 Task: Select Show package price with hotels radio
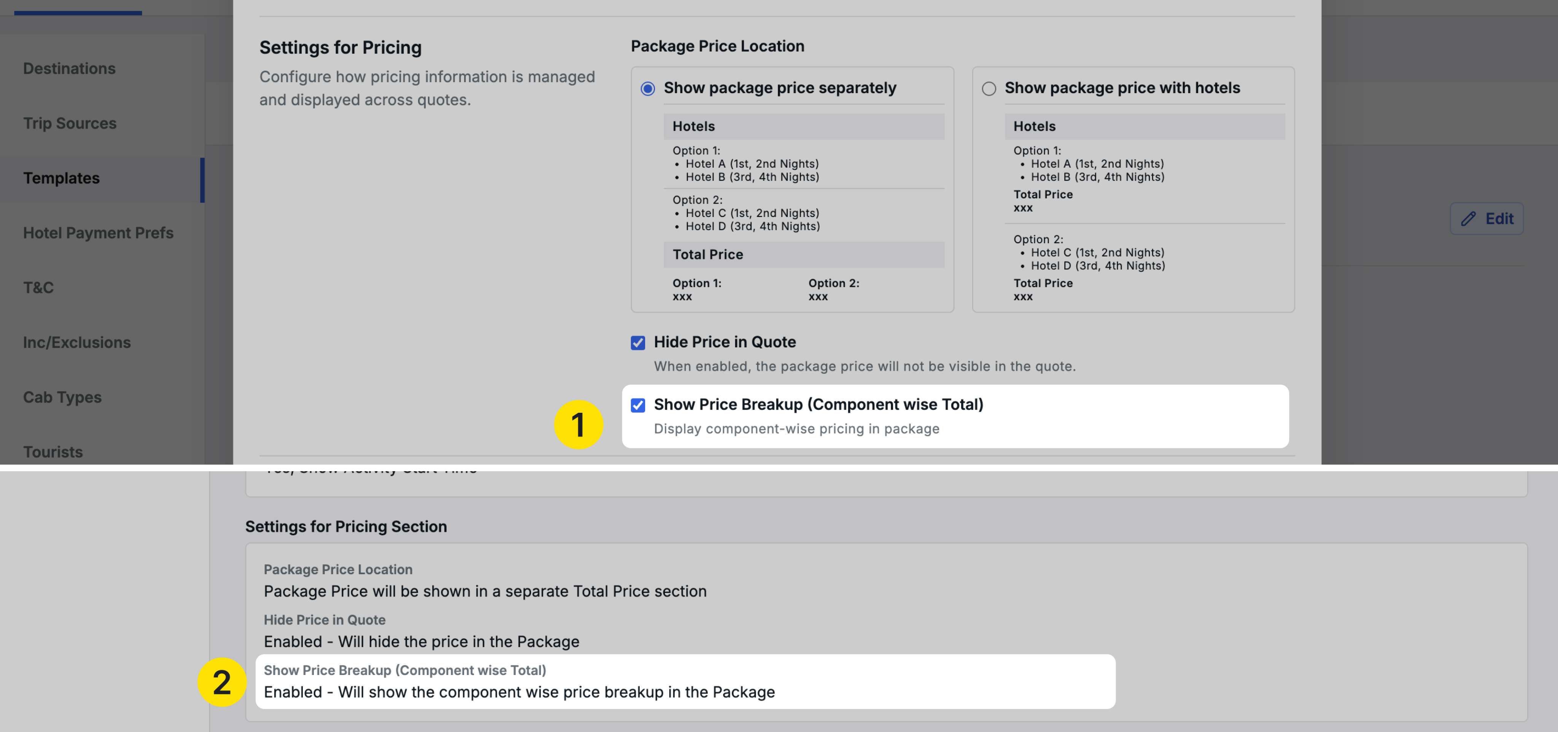pos(989,89)
